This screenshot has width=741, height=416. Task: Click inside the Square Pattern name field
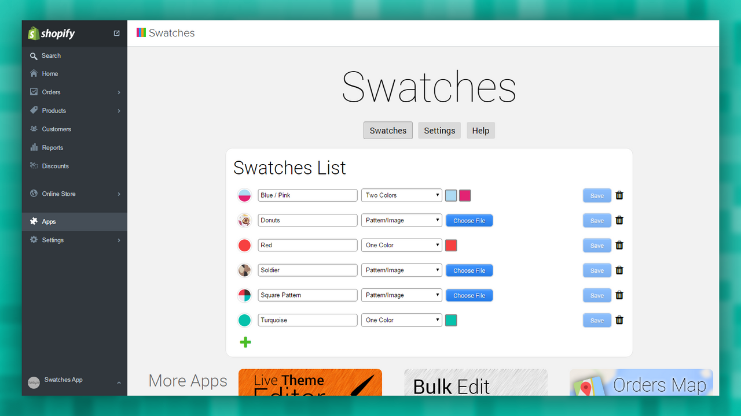(307, 295)
